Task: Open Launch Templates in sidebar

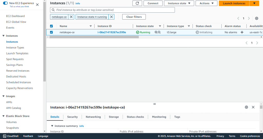Action: (x=17, y=53)
